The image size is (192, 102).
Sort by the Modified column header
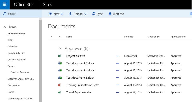(129, 37)
